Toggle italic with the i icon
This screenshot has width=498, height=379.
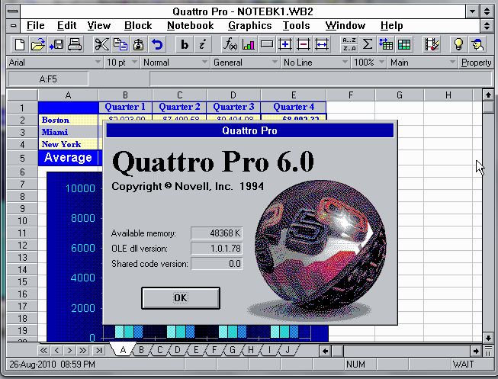[202, 44]
